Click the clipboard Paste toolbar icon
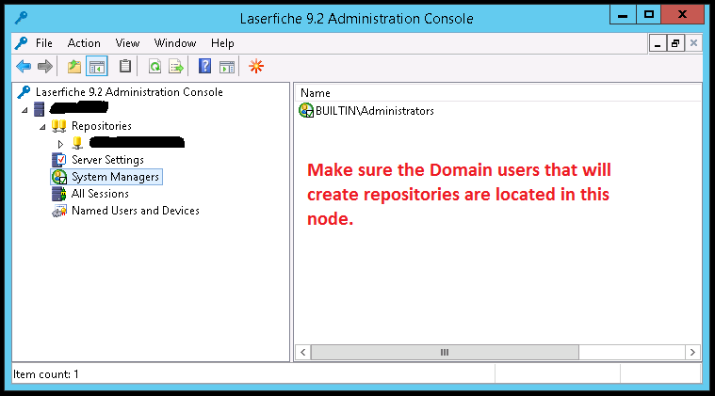Viewport: 715px width, 396px height. pos(125,67)
